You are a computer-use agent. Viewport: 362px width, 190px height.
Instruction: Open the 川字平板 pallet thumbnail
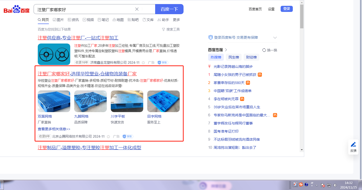[x=127, y=101]
